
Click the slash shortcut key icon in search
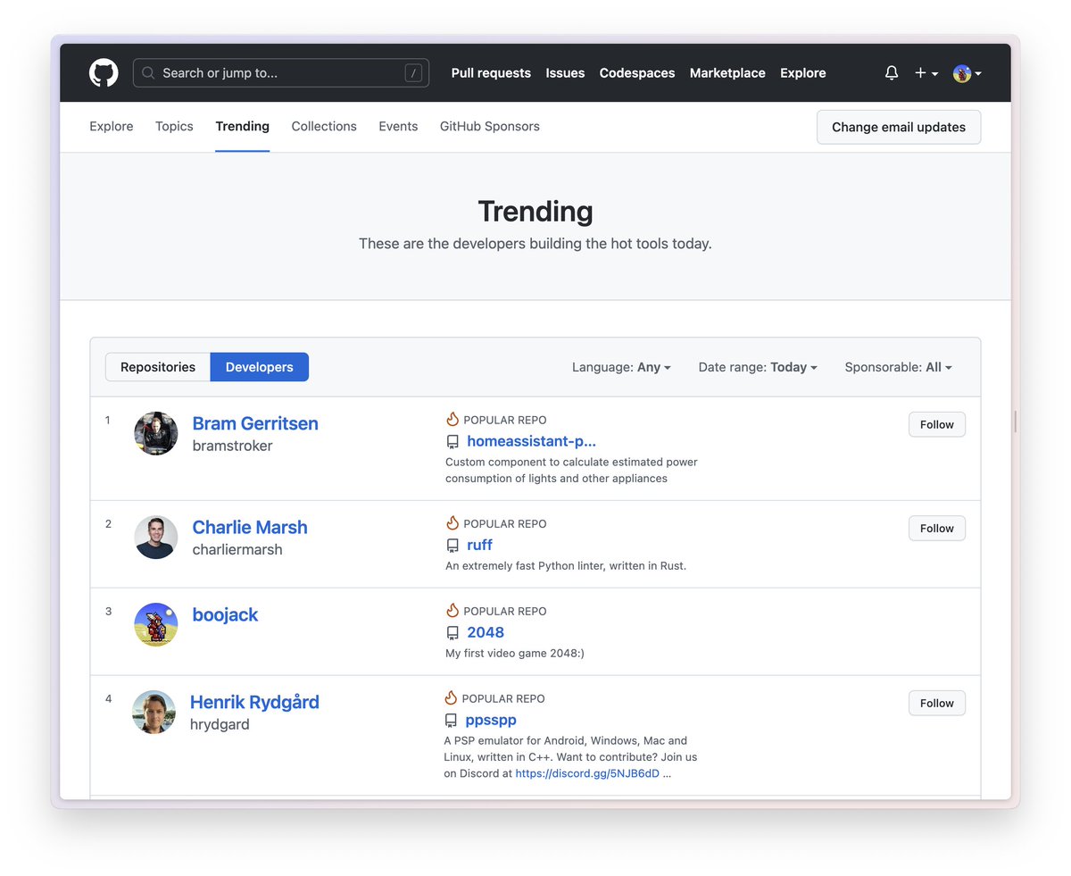click(x=413, y=73)
